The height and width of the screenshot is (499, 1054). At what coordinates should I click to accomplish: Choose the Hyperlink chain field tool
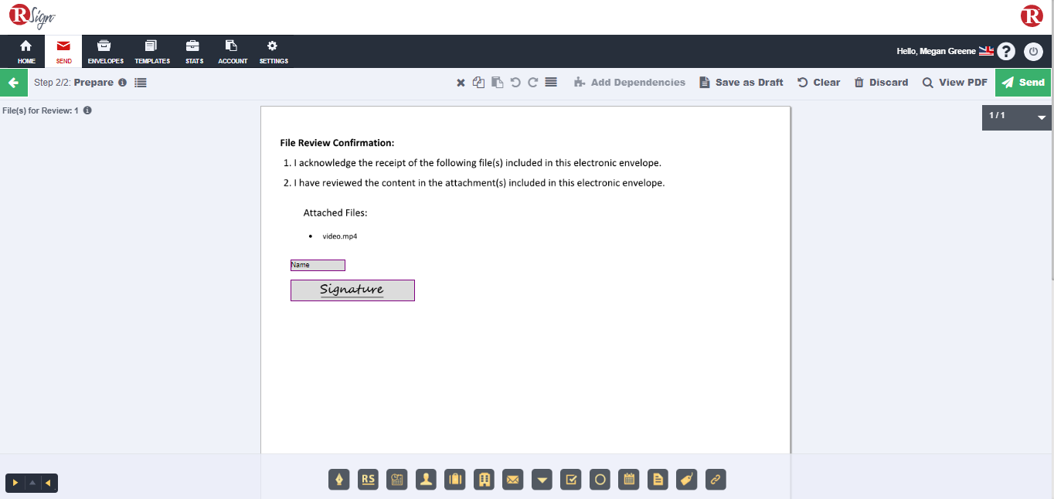point(716,480)
